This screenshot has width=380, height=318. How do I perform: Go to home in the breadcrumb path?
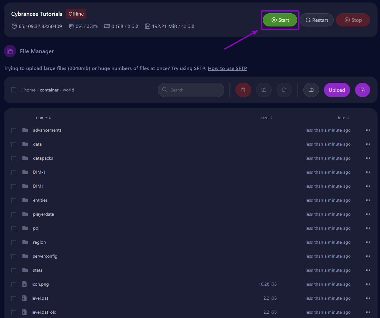point(30,90)
